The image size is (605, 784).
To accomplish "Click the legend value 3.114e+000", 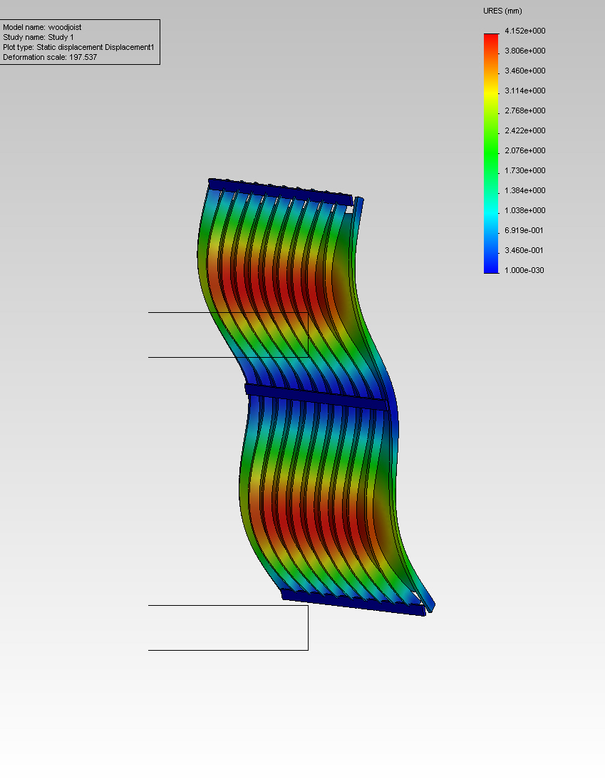I will 525,91.
